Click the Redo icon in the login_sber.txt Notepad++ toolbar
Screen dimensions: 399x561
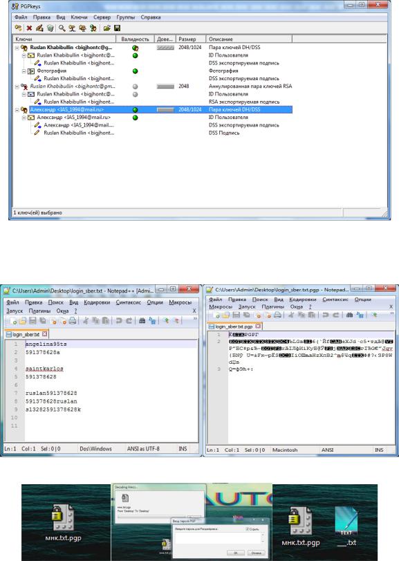point(129,320)
